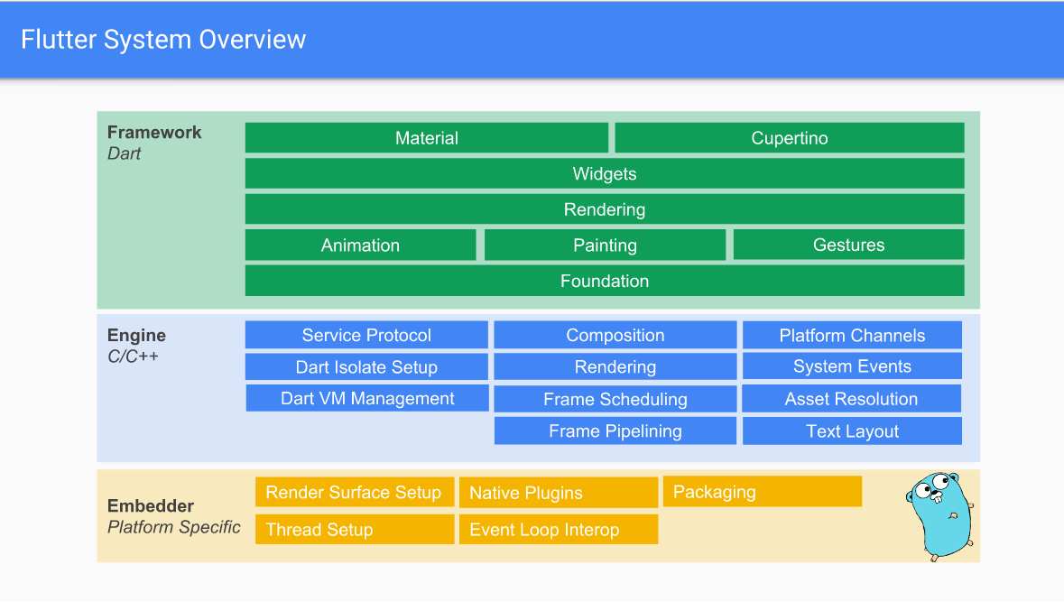
Task: Select the Gestures block
Action: tap(849, 245)
